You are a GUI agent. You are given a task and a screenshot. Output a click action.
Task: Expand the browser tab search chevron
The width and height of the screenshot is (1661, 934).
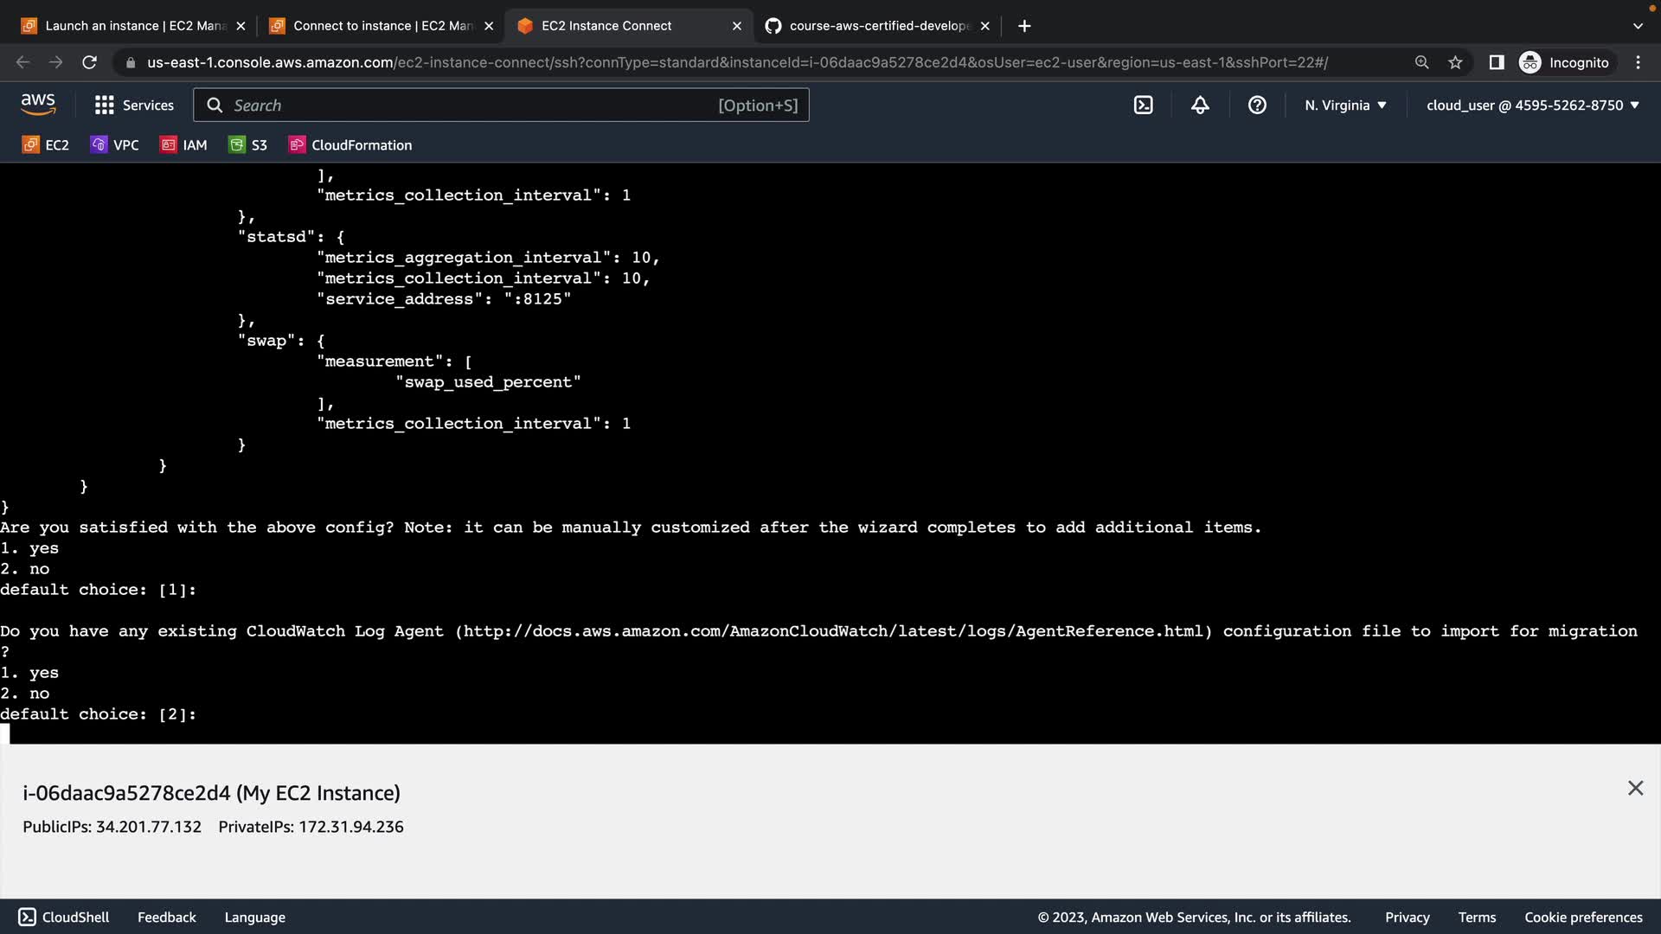[x=1637, y=26]
